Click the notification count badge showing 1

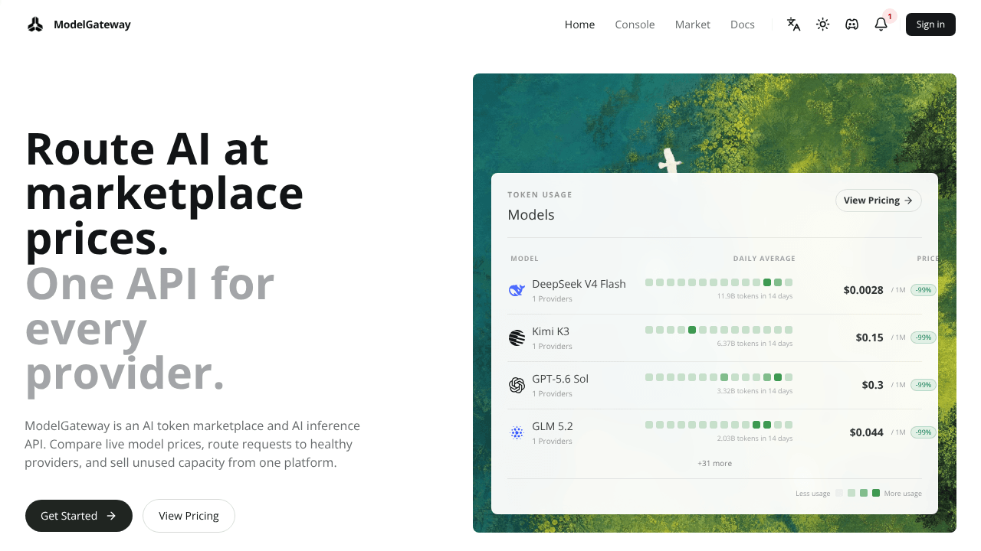tap(890, 16)
